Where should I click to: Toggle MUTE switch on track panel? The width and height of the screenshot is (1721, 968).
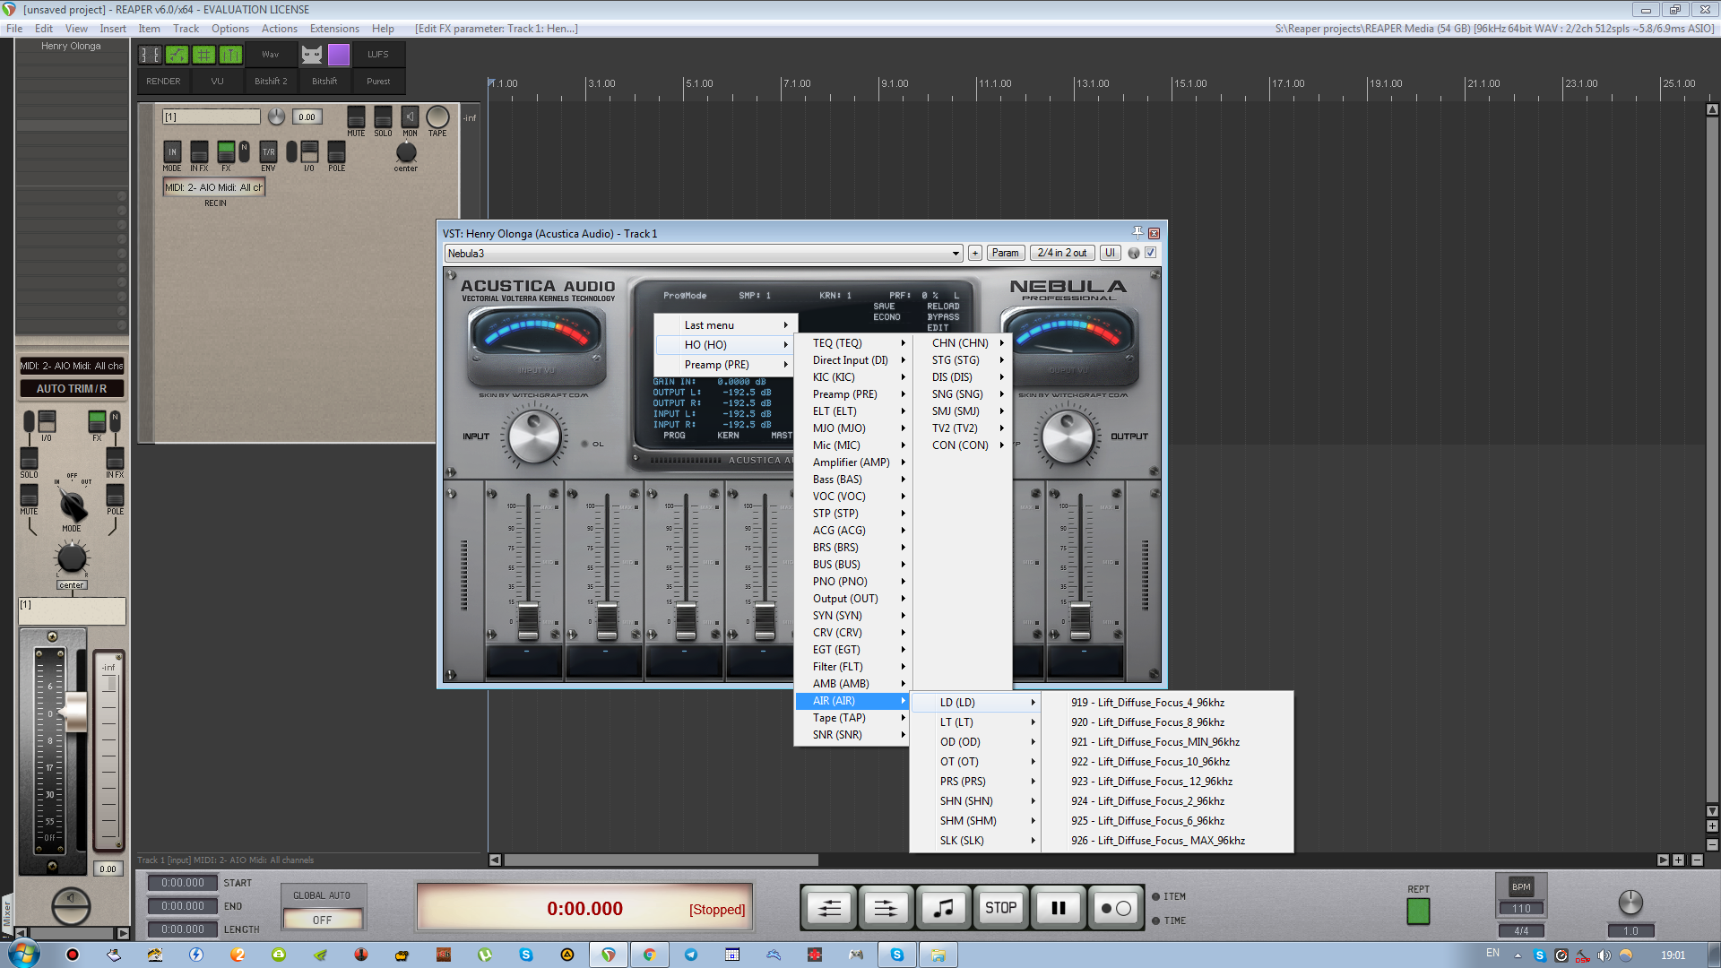(x=356, y=117)
